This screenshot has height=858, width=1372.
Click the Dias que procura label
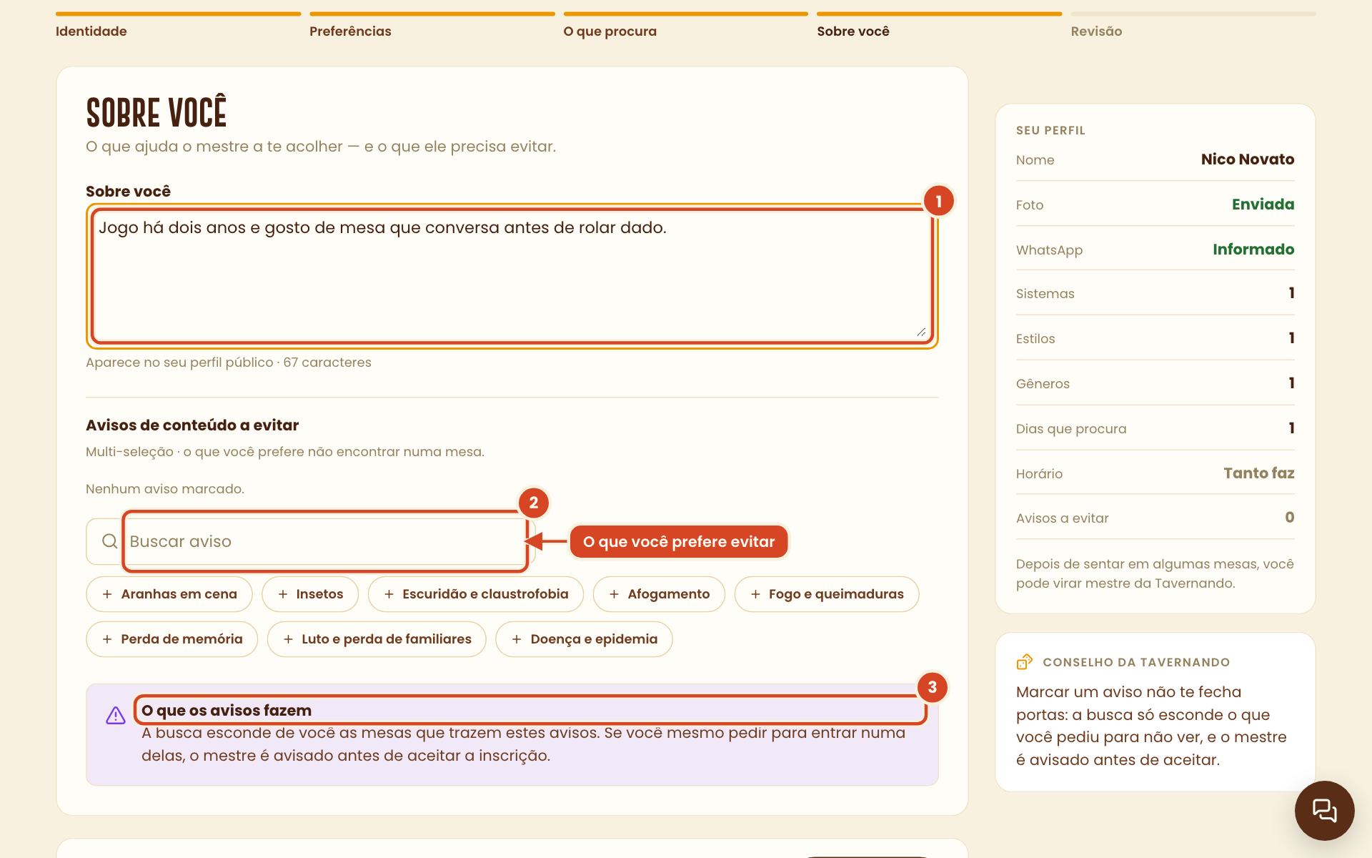coord(1071,429)
